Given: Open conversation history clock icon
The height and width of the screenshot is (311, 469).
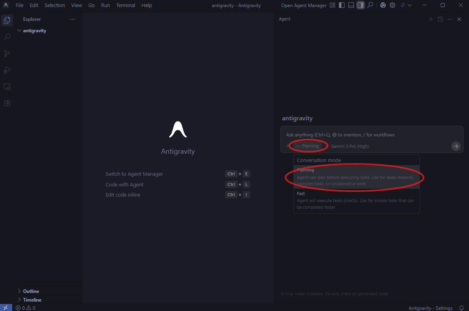Looking at the screenshot, I should click(x=440, y=19).
